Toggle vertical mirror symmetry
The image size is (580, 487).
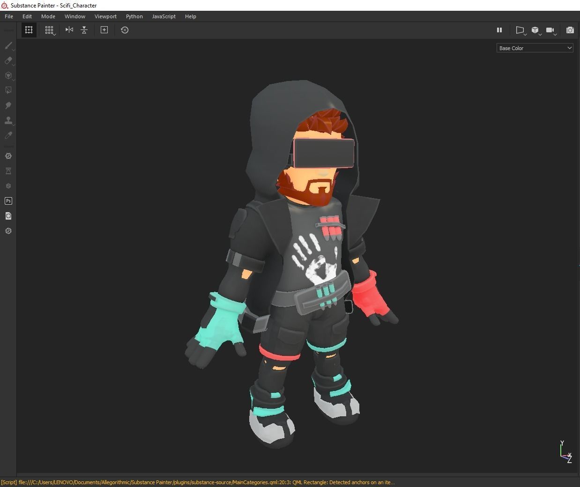(x=84, y=30)
